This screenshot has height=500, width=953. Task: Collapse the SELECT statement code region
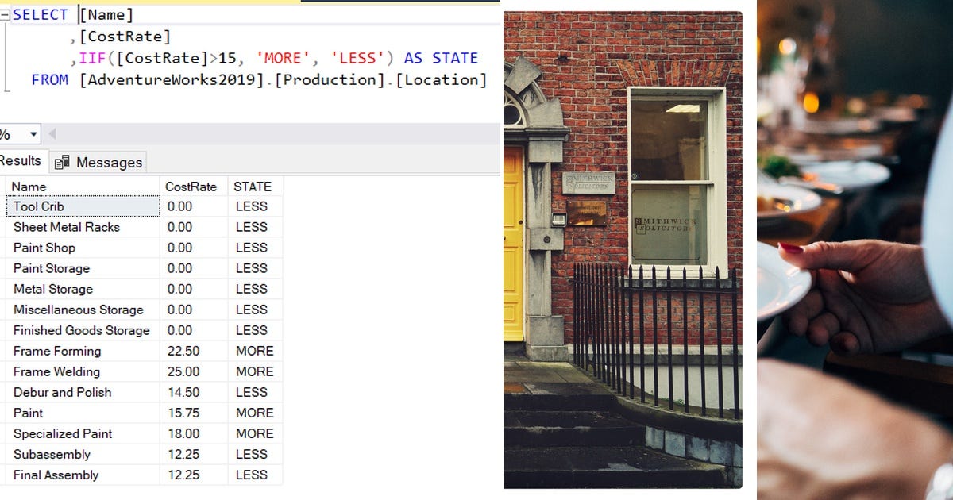(x=3, y=13)
